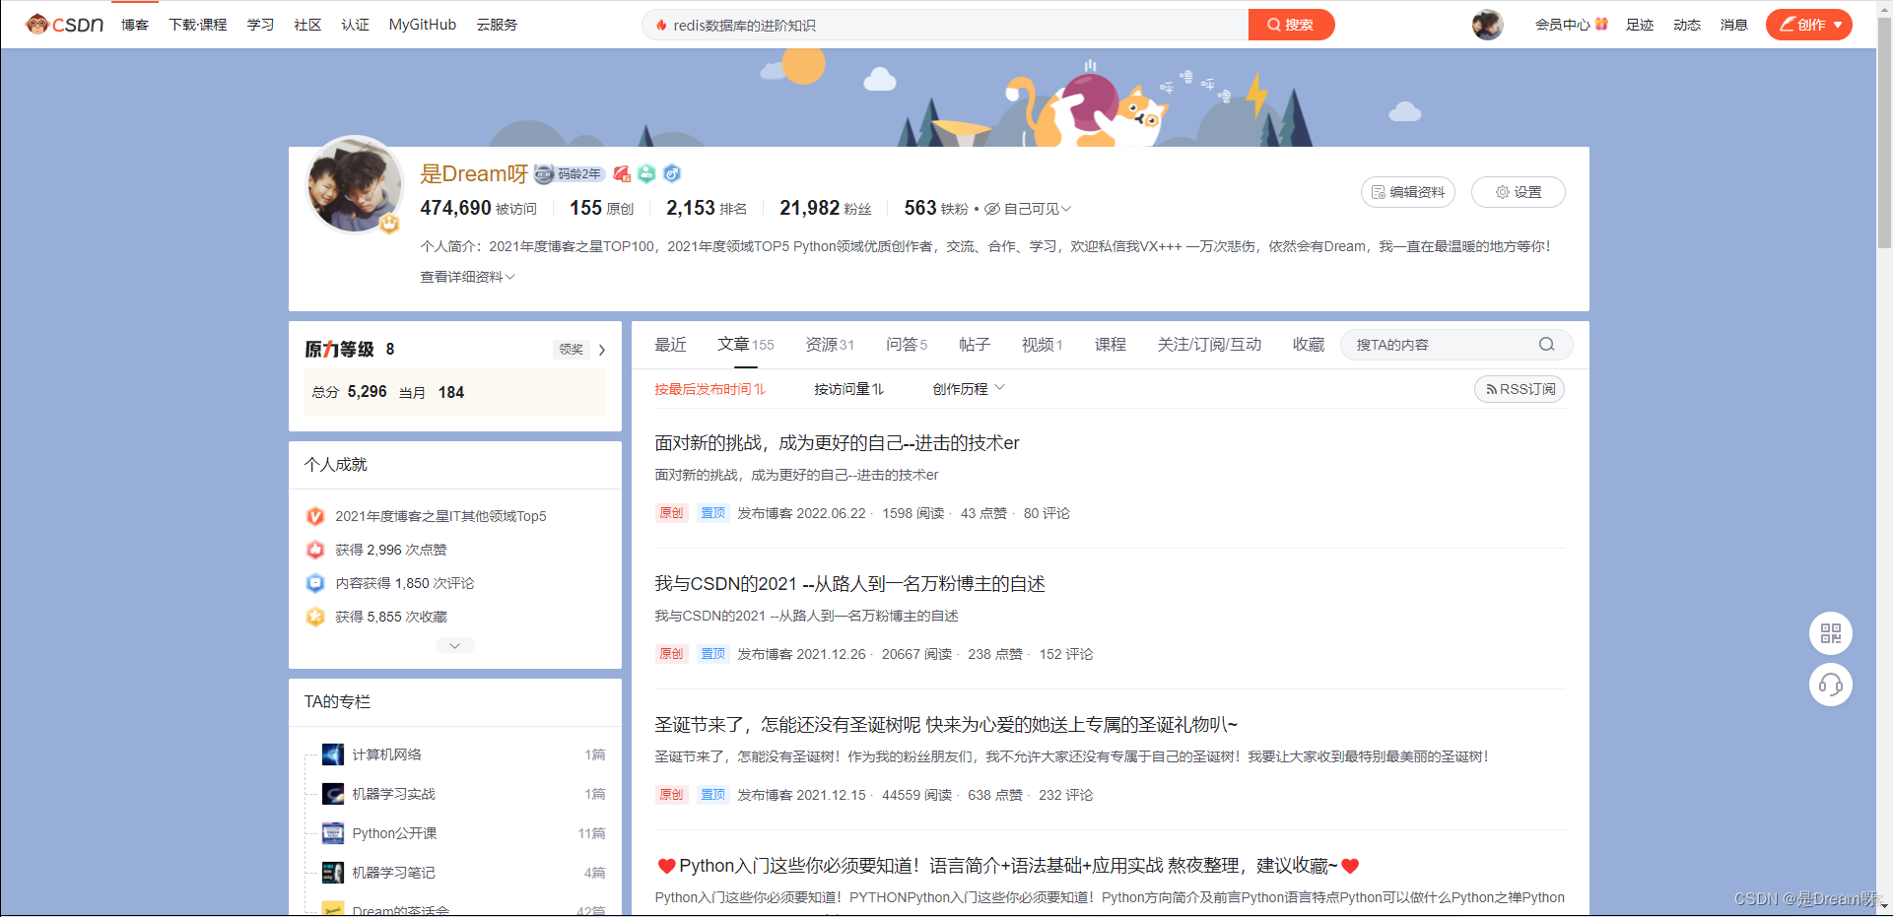Click the blue male gender badge

(x=672, y=174)
